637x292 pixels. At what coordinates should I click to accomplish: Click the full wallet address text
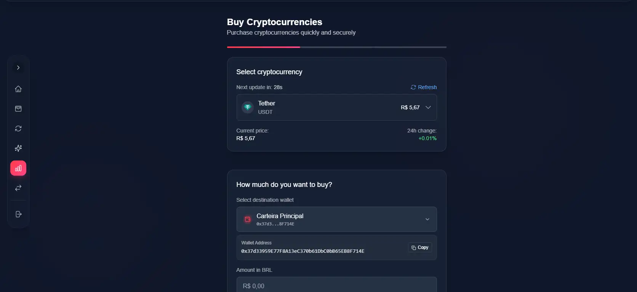[302, 251]
